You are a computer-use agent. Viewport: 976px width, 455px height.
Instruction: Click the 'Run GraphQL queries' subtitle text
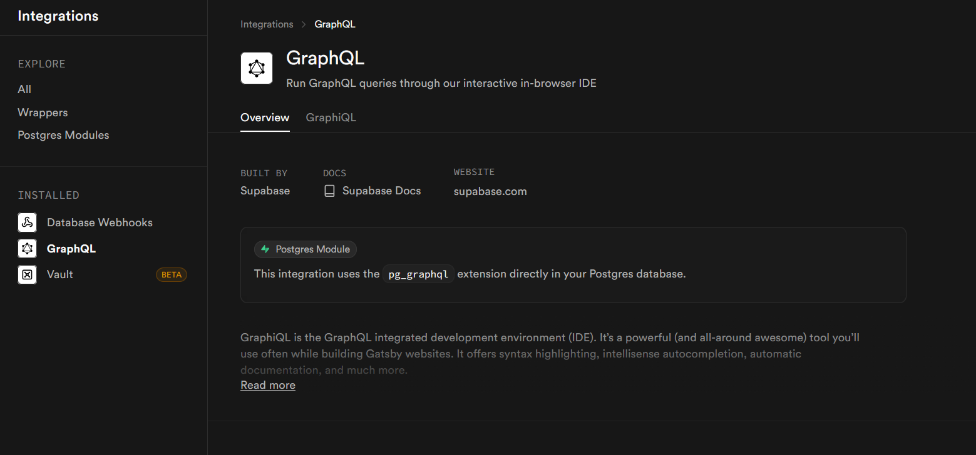point(441,83)
